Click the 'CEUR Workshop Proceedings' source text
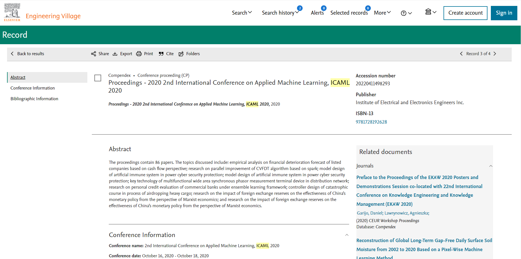The width and height of the screenshot is (521, 259). tap(394, 221)
